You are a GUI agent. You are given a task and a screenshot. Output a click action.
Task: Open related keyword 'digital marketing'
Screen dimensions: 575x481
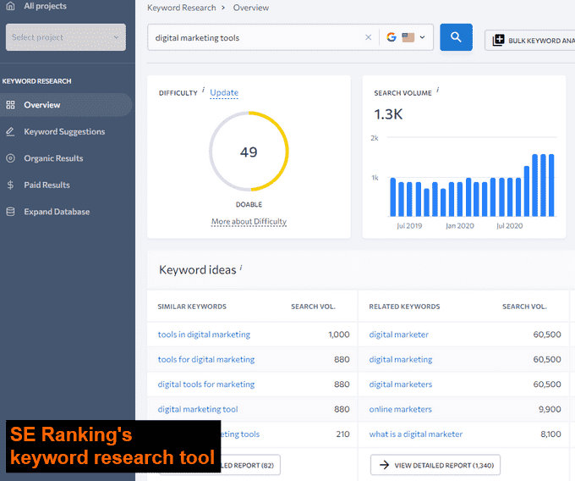pyautogui.click(x=401, y=359)
